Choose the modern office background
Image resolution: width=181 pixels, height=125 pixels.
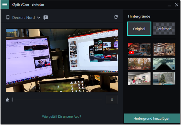pyautogui.click(x=139, y=79)
